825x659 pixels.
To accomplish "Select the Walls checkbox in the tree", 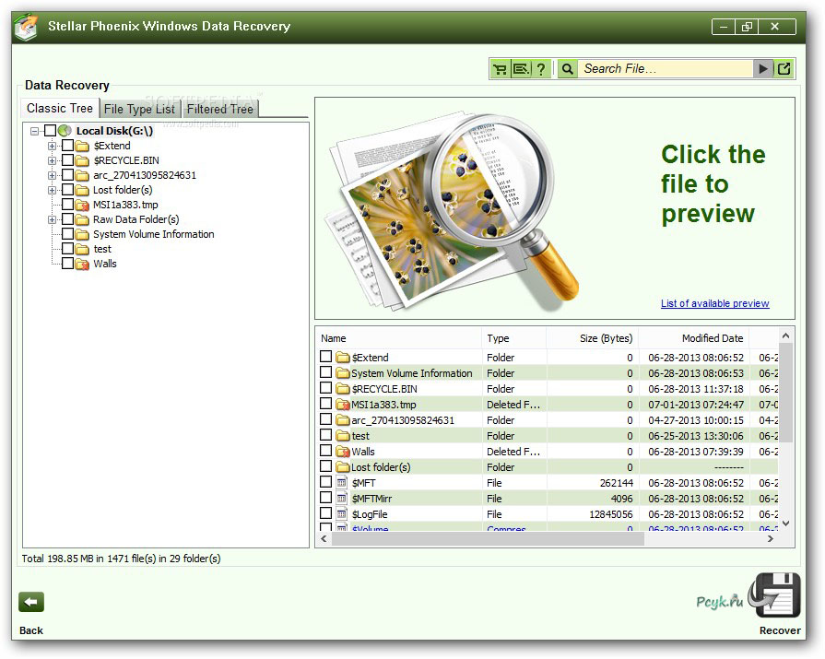I will (x=67, y=264).
